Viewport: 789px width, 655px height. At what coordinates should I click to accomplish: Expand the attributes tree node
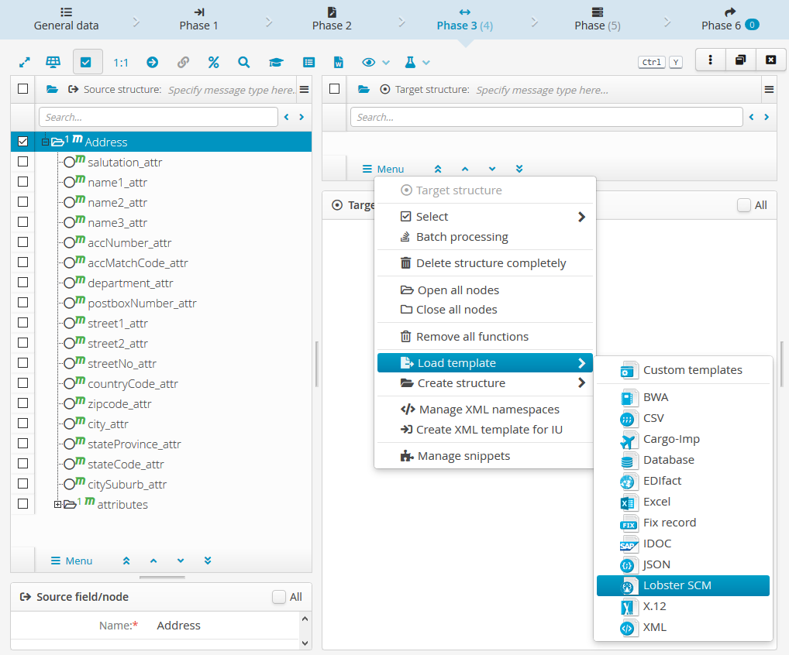tap(57, 504)
